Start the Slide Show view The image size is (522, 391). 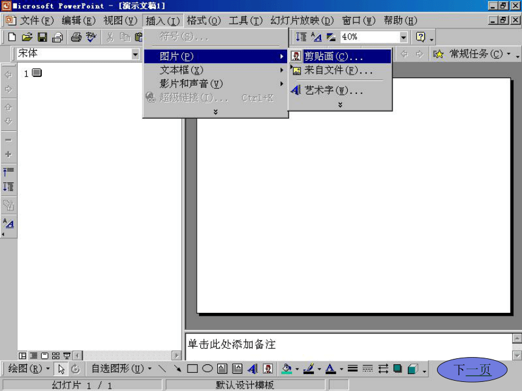67,356
